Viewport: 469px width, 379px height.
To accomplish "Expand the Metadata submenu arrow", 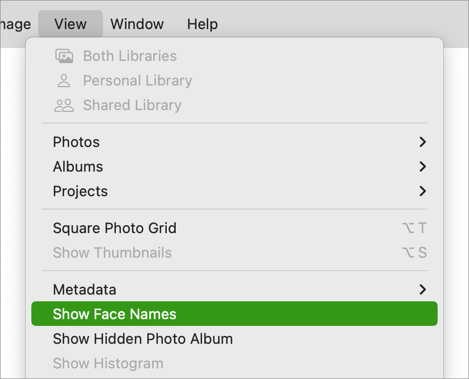I will [423, 290].
